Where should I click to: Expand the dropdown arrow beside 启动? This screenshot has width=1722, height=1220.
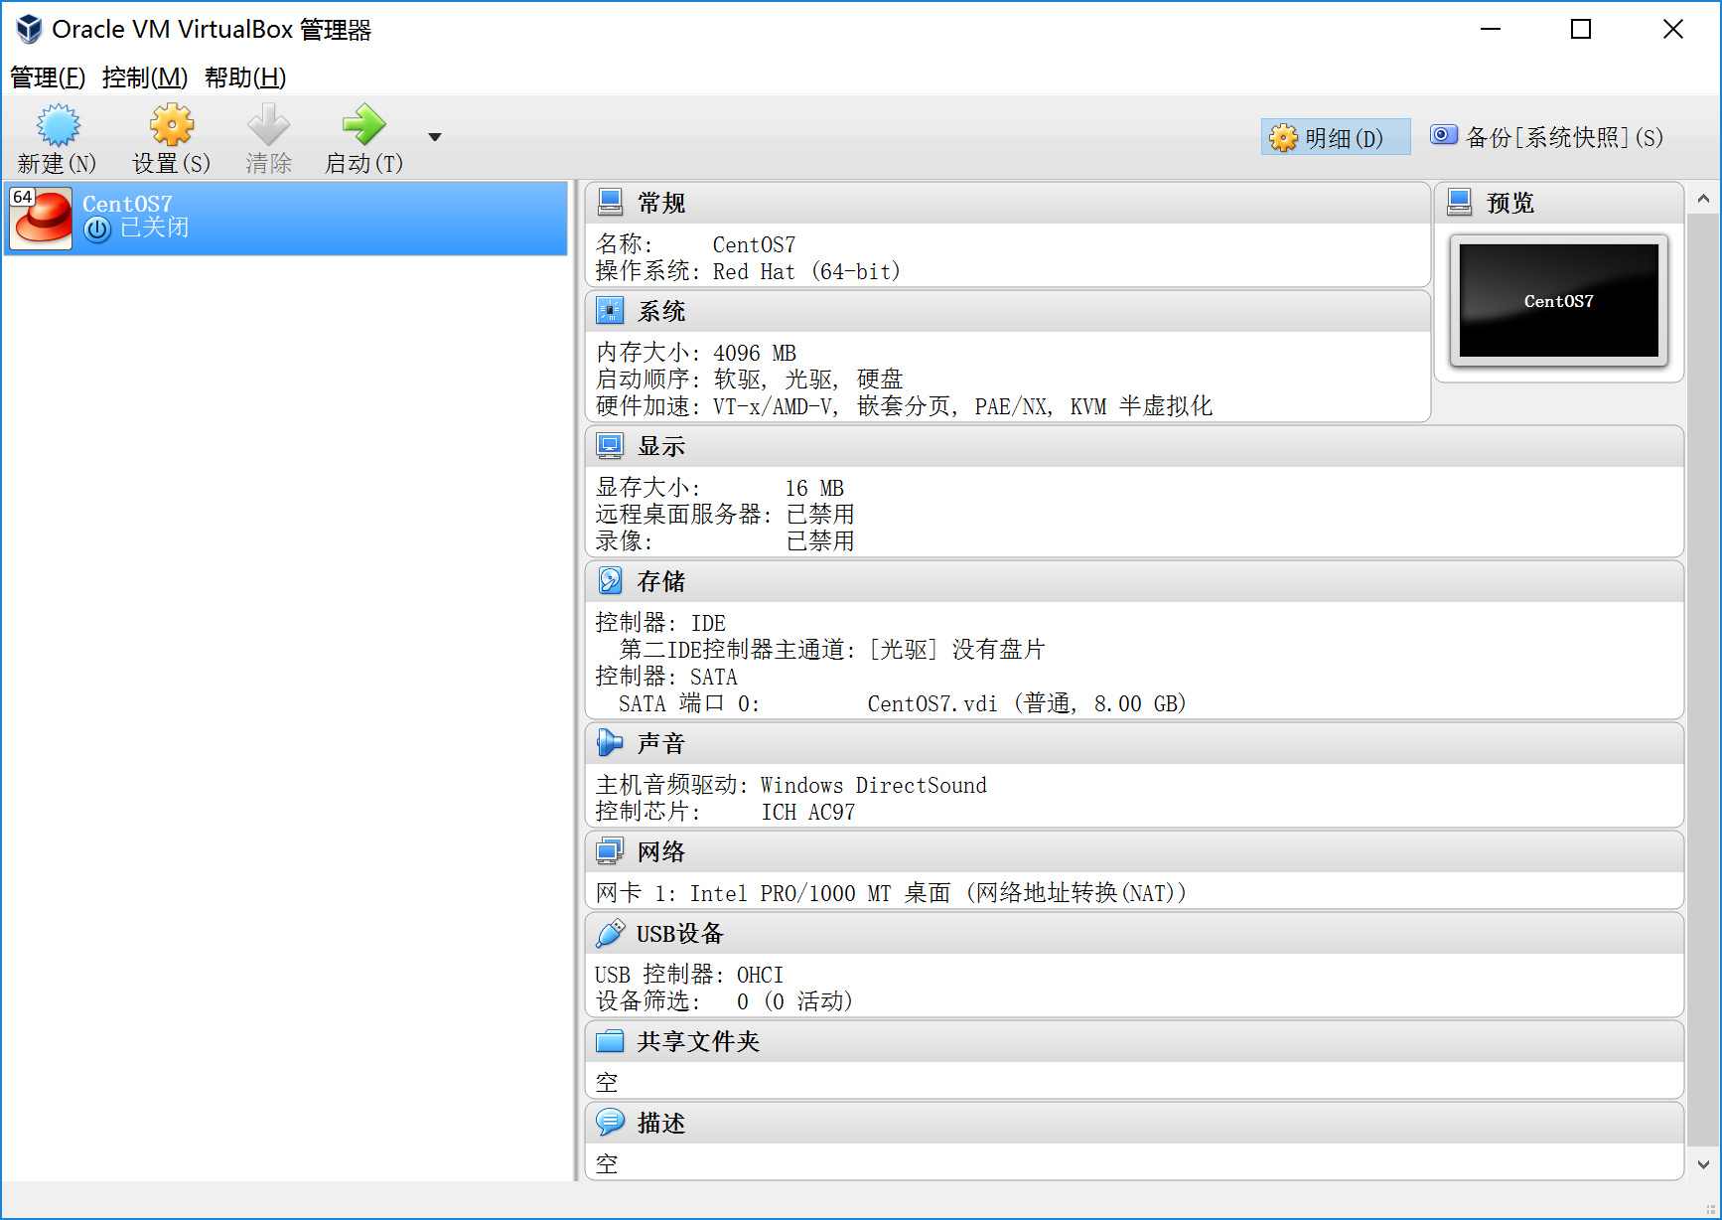(x=434, y=137)
